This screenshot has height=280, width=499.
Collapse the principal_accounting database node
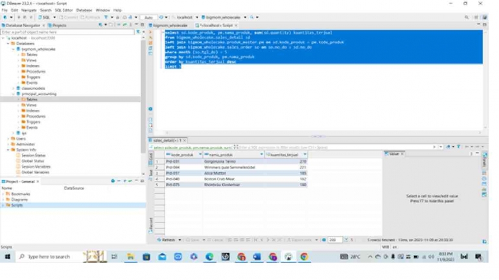pos(14,94)
